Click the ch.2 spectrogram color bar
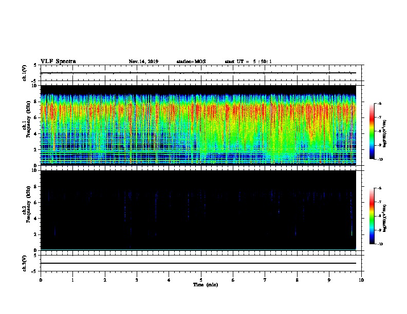 (x=372, y=216)
